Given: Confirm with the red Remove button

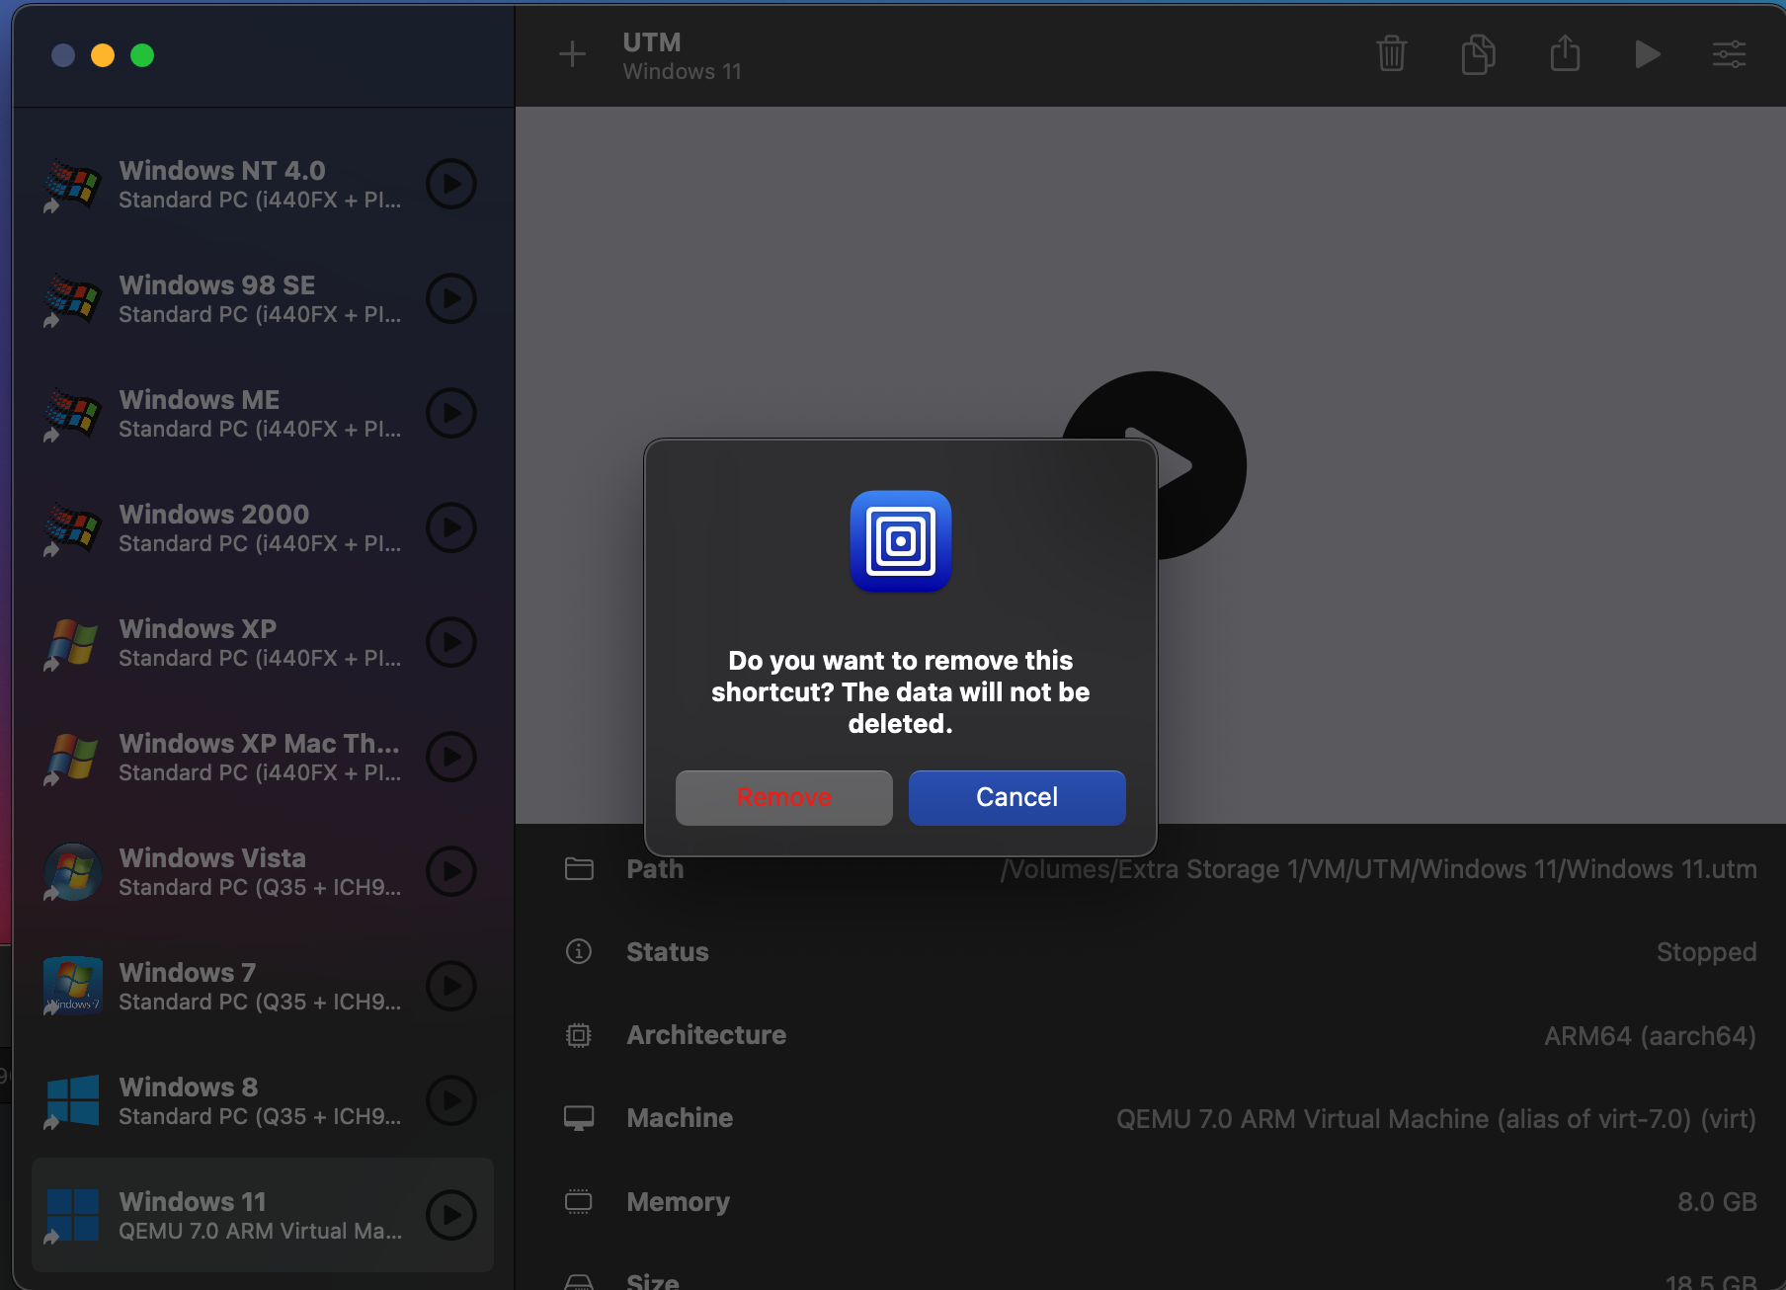Looking at the screenshot, I should [783, 797].
